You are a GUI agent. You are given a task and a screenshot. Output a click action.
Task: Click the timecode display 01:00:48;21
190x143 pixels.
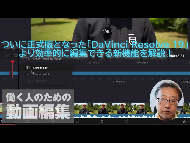[x=175, y=56]
